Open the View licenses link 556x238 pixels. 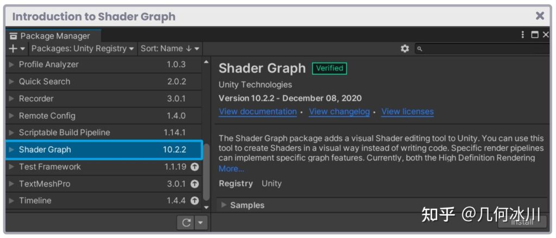point(407,112)
